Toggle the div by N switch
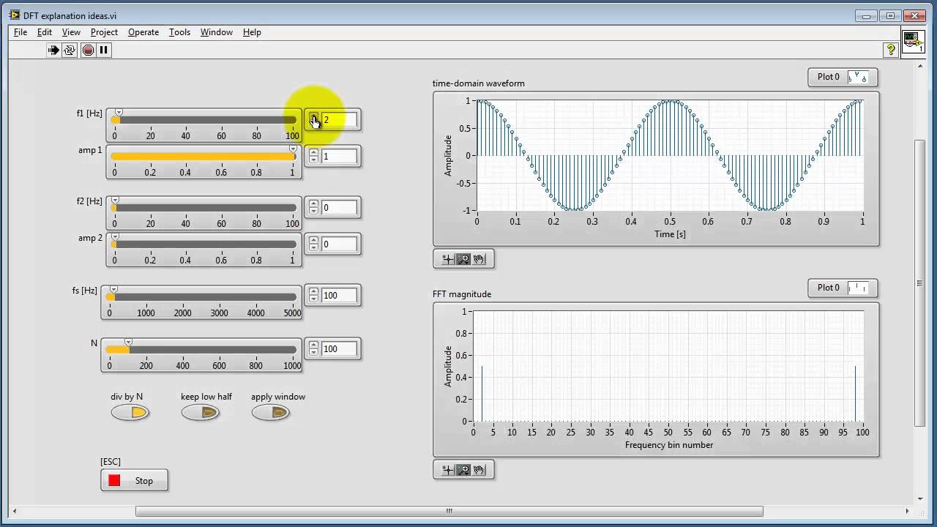 pos(130,413)
